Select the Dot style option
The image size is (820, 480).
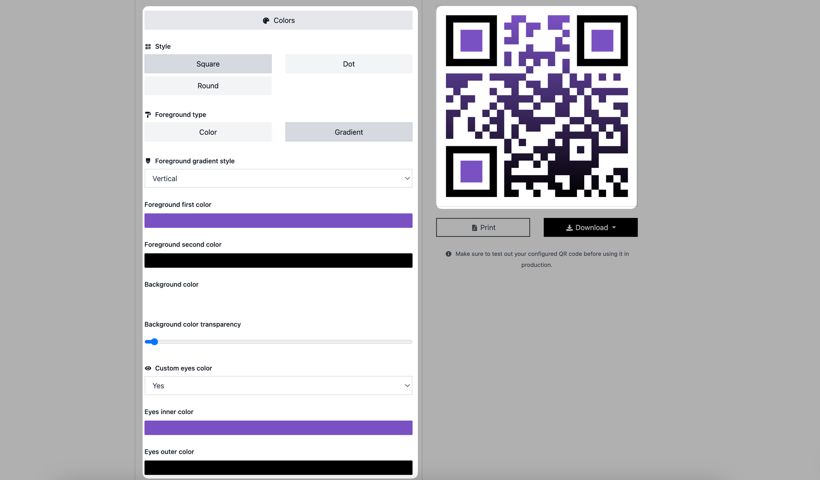tap(349, 64)
